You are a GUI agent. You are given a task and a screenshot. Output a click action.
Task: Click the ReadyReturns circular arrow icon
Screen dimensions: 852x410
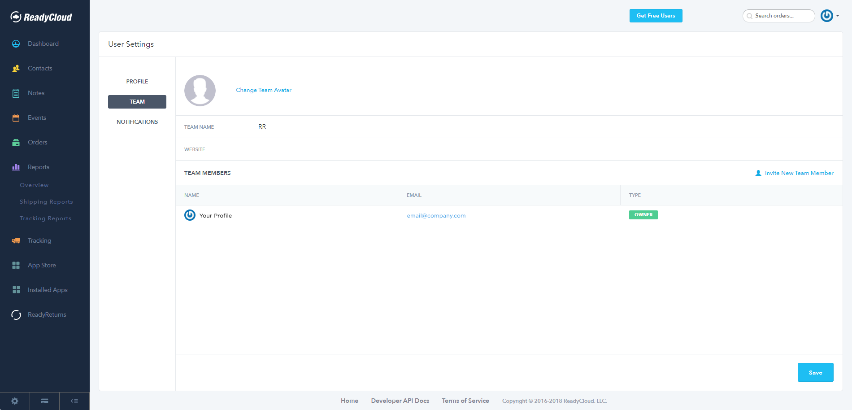(x=16, y=315)
